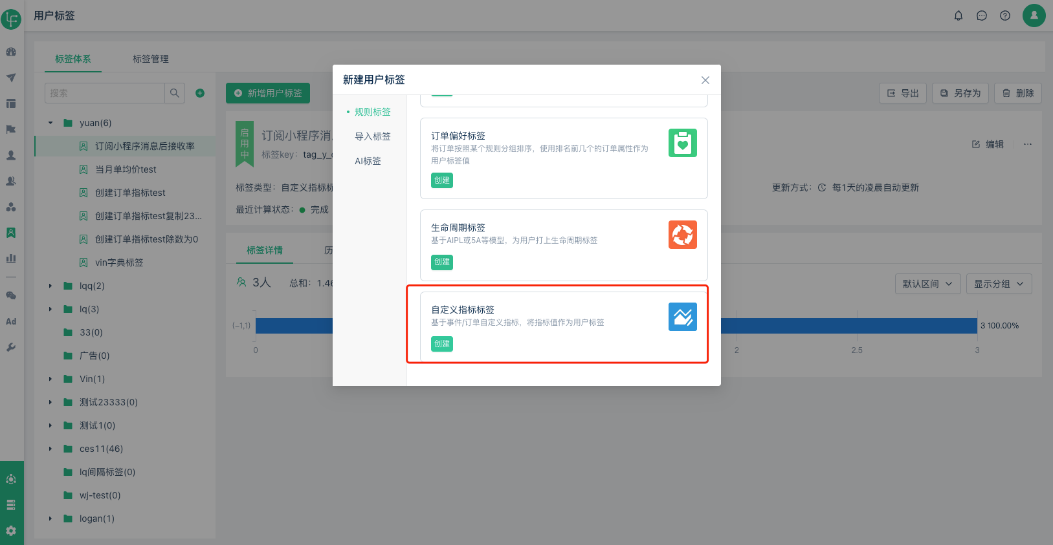Viewport: 1053px width, 545px height.
Task: Select AI标签 in dialog sidebar
Action: tap(368, 161)
